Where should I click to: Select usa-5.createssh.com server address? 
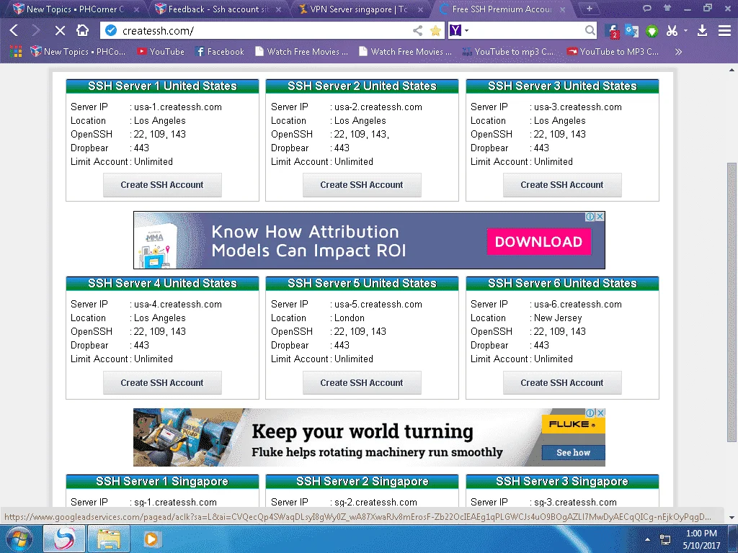378,305
